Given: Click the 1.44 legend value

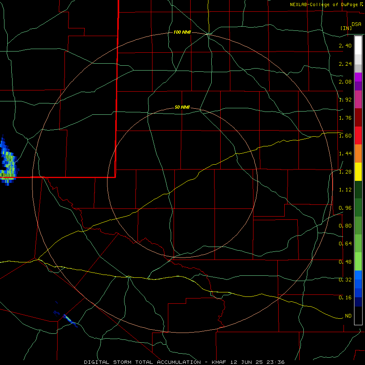Looking at the screenshot, I should tap(345, 154).
